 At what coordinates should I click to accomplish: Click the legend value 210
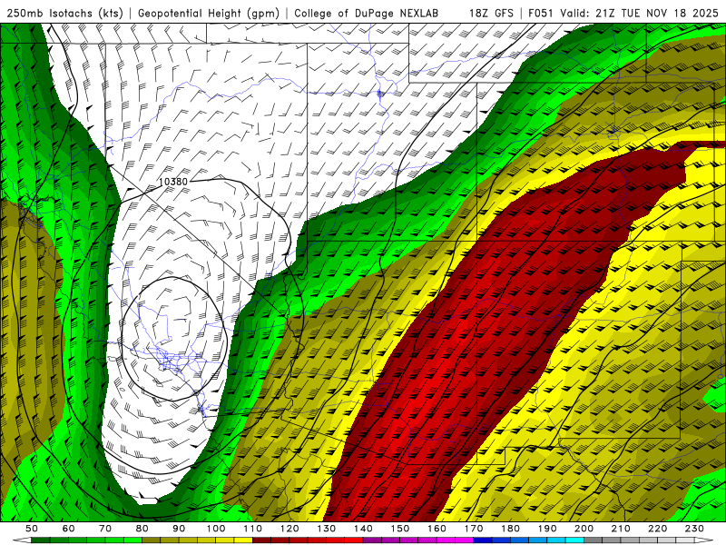621,529
